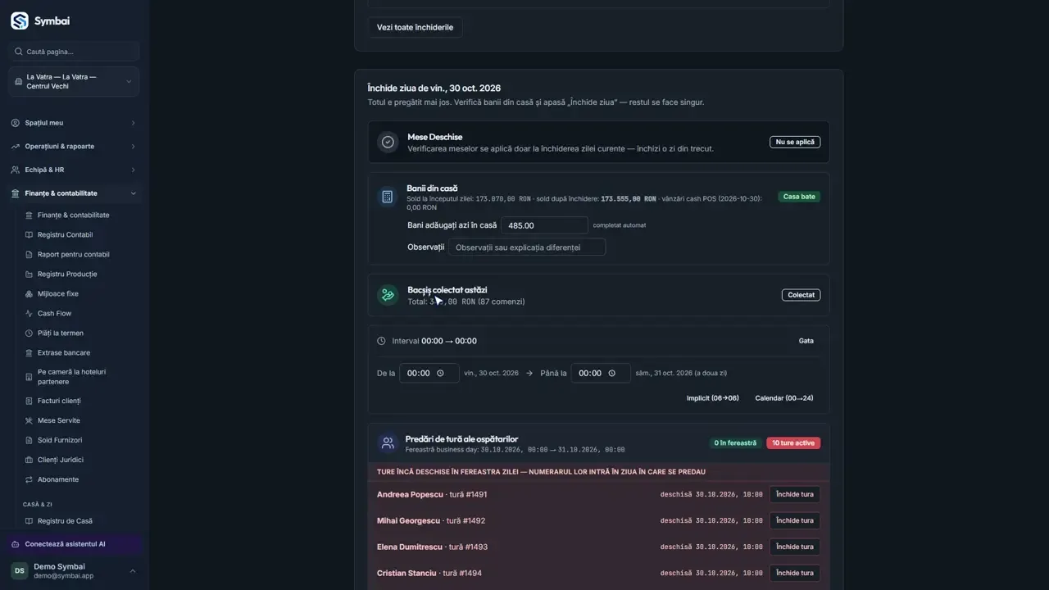The height and width of the screenshot is (590, 1049).
Task: Click the De la time input
Action: coord(429,373)
